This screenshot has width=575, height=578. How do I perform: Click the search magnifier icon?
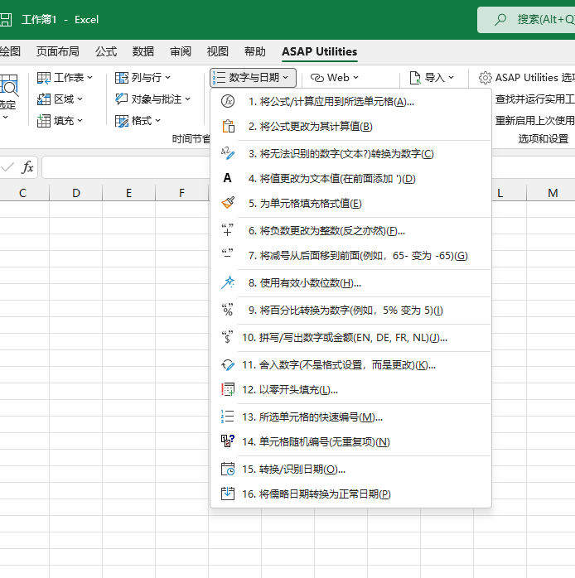tap(500, 20)
